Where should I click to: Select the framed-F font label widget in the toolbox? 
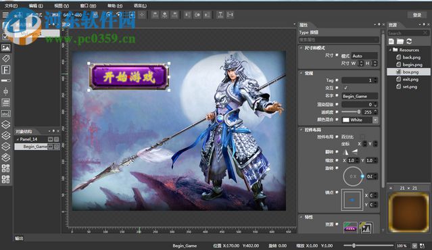[6, 70]
